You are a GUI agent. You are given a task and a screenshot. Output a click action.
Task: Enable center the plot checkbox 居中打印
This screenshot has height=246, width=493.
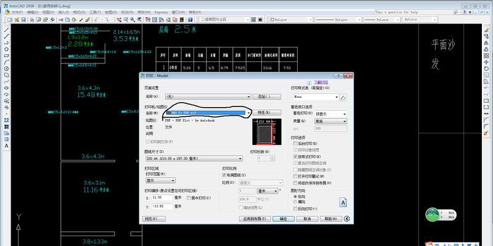click(x=189, y=198)
